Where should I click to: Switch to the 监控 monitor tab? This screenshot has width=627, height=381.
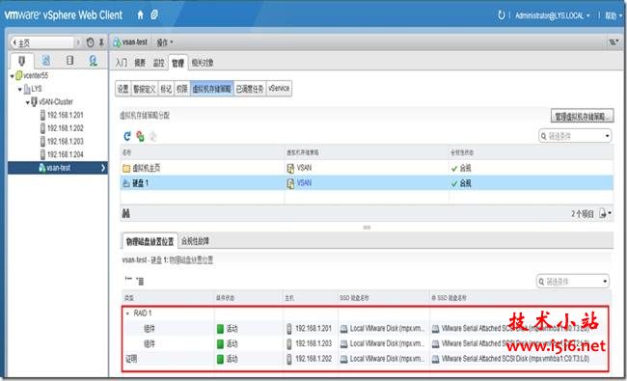(159, 63)
